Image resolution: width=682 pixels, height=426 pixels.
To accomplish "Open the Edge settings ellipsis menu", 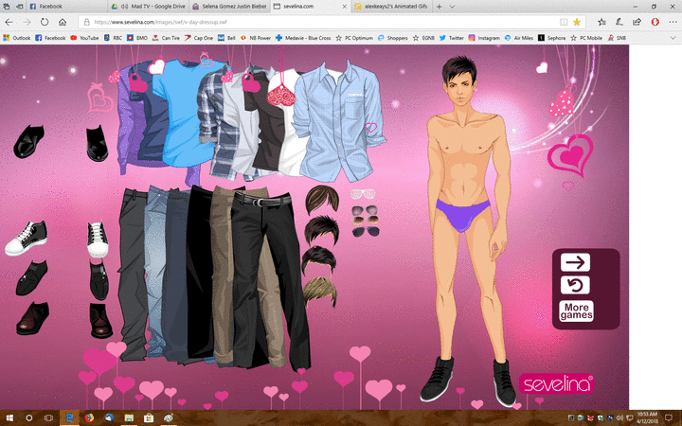I will point(673,22).
